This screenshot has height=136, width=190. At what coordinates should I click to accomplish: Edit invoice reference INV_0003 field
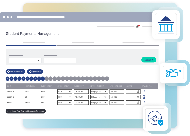click(x=117, y=92)
